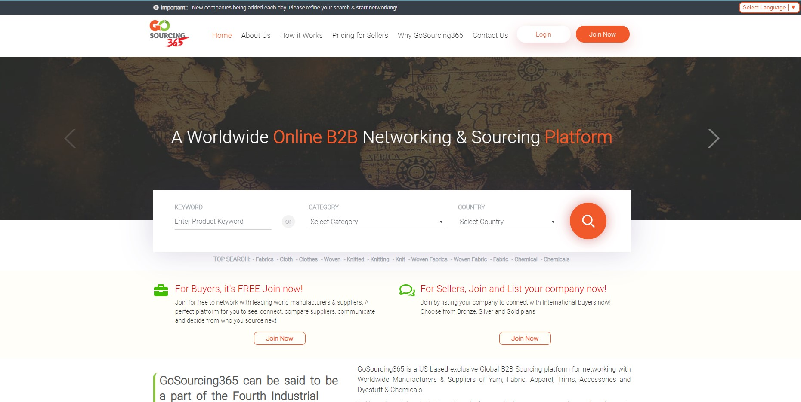This screenshot has width=801, height=402.
Task: Open the Select Country dropdown
Action: [x=507, y=222]
